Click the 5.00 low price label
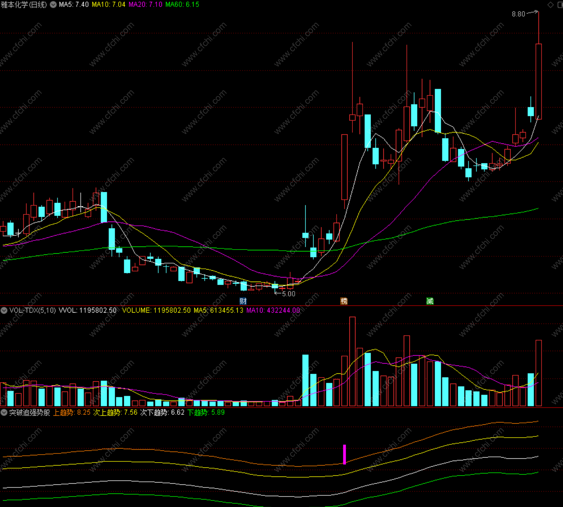Viewport: 563px width, 507px height. [289, 294]
